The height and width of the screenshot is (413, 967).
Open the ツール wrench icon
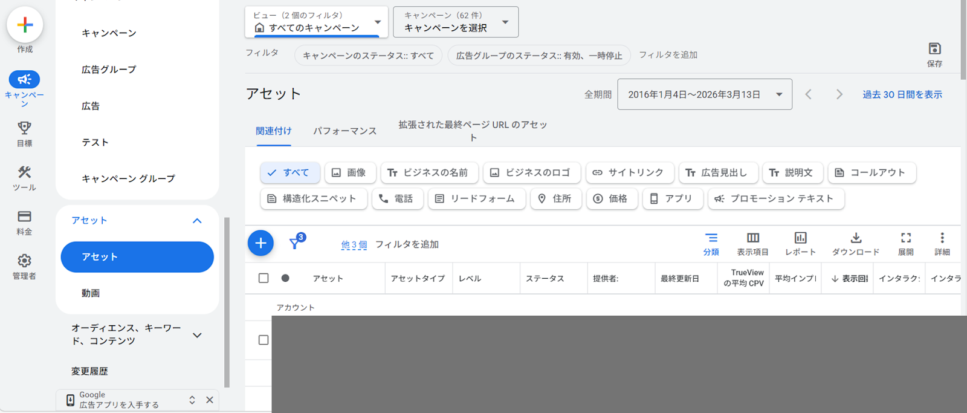24,172
